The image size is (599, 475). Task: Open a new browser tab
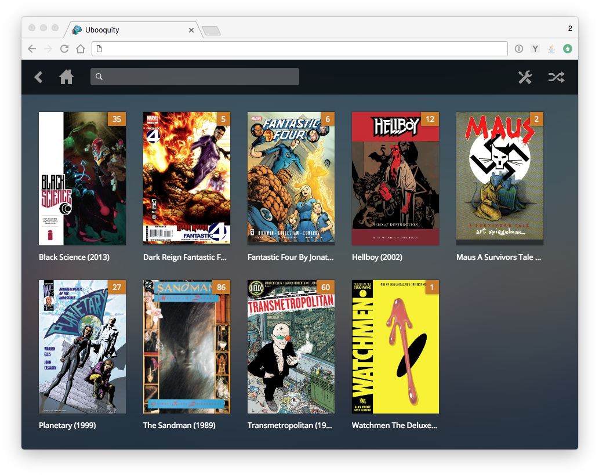pyautogui.click(x=211, y=31)
